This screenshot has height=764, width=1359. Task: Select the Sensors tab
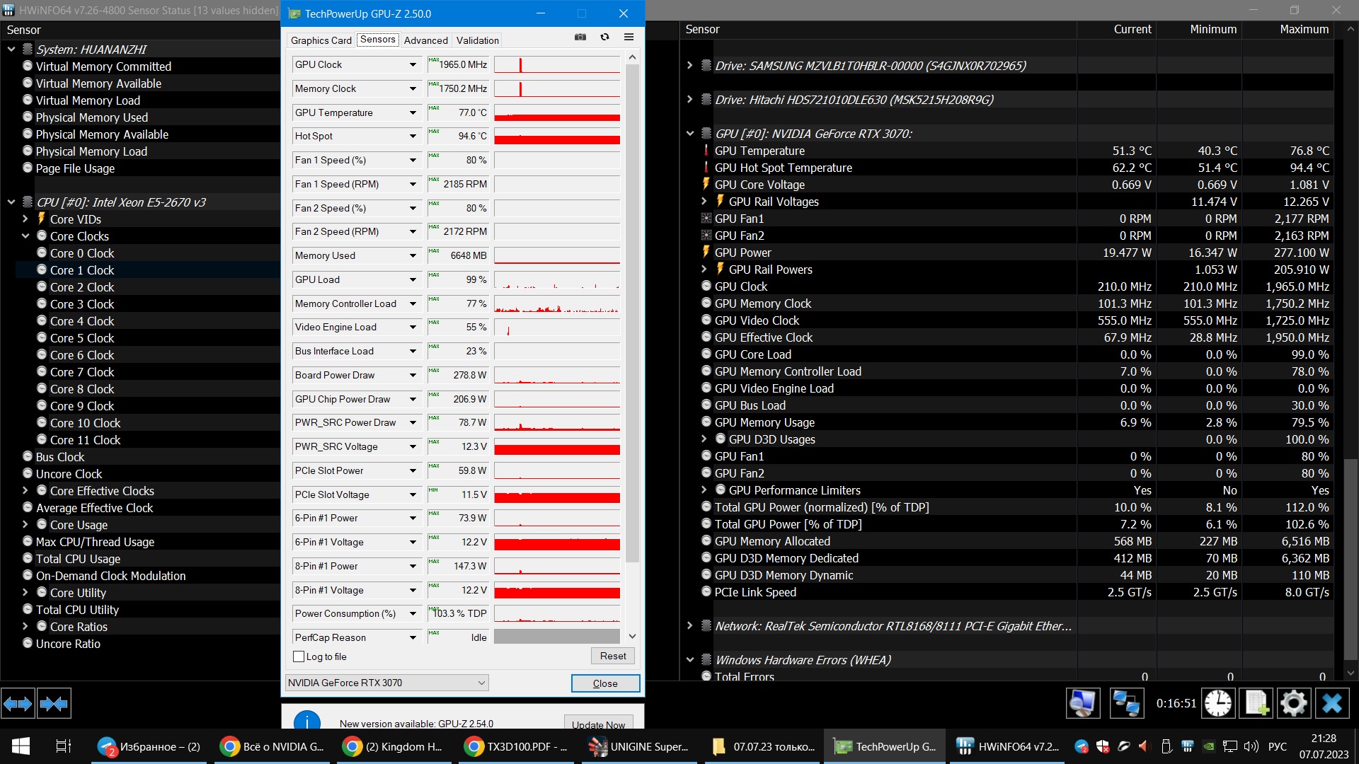point(377,40)
